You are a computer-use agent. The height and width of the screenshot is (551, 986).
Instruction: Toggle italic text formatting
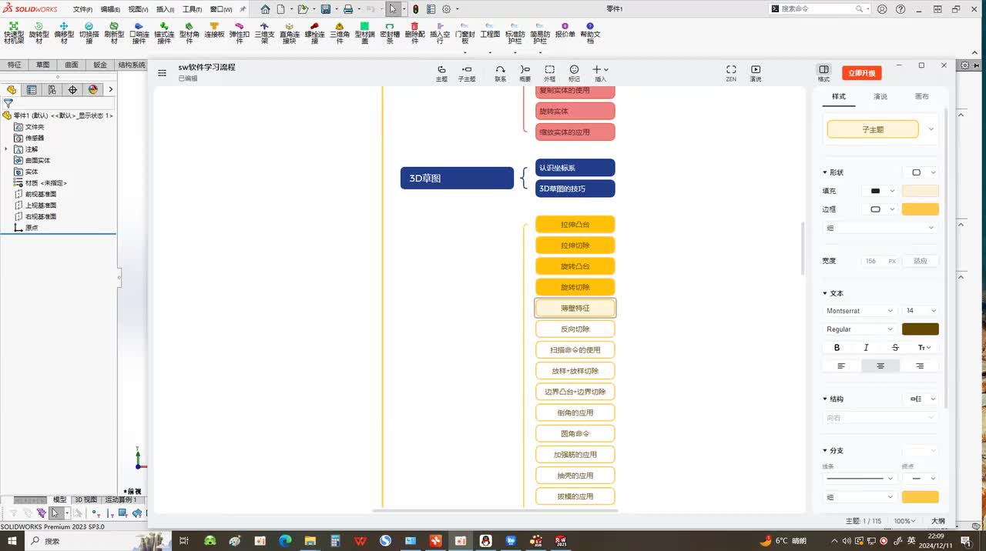tap(866, 348)
